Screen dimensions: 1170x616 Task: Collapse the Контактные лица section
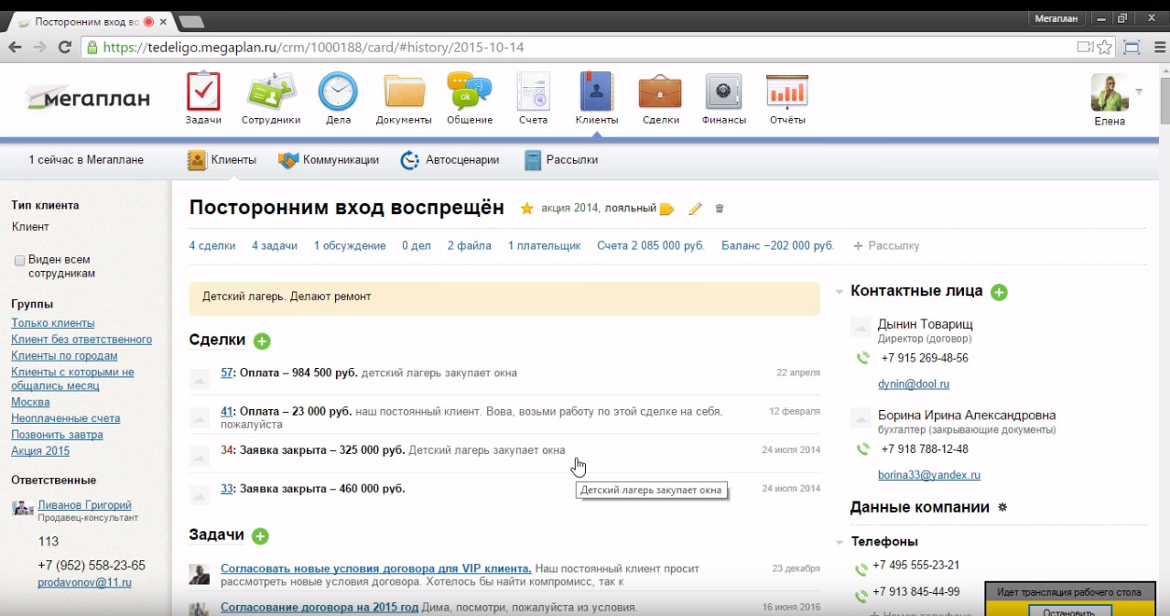pyautogui.click(x=840, y=292)
